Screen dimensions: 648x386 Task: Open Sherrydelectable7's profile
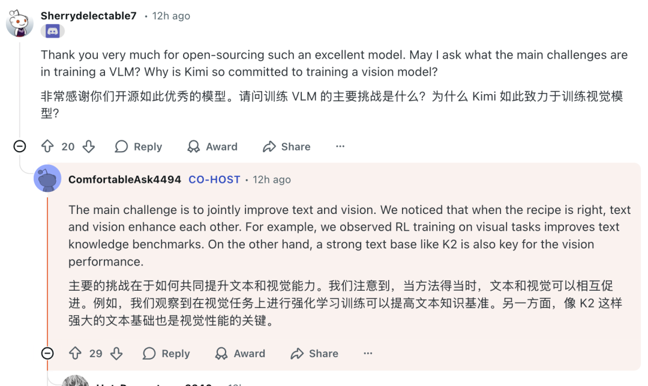88,16
